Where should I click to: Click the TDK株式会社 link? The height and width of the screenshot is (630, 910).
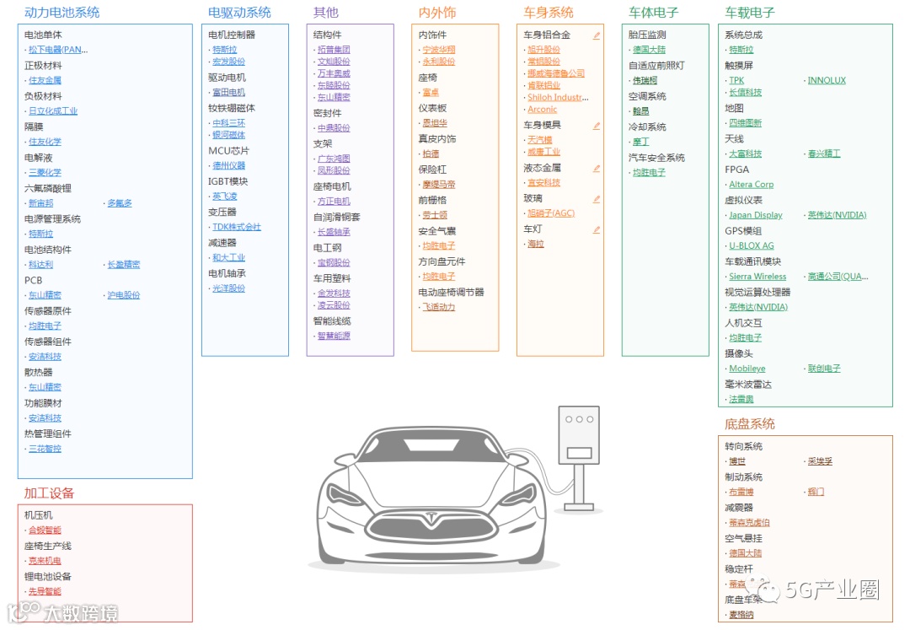(237, 227)
